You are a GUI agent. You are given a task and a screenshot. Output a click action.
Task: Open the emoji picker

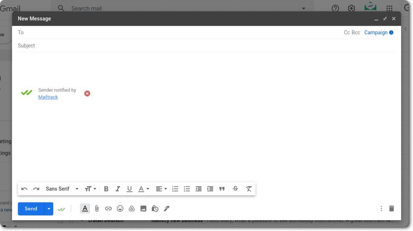pyautogui.click(x=120, y=209)
